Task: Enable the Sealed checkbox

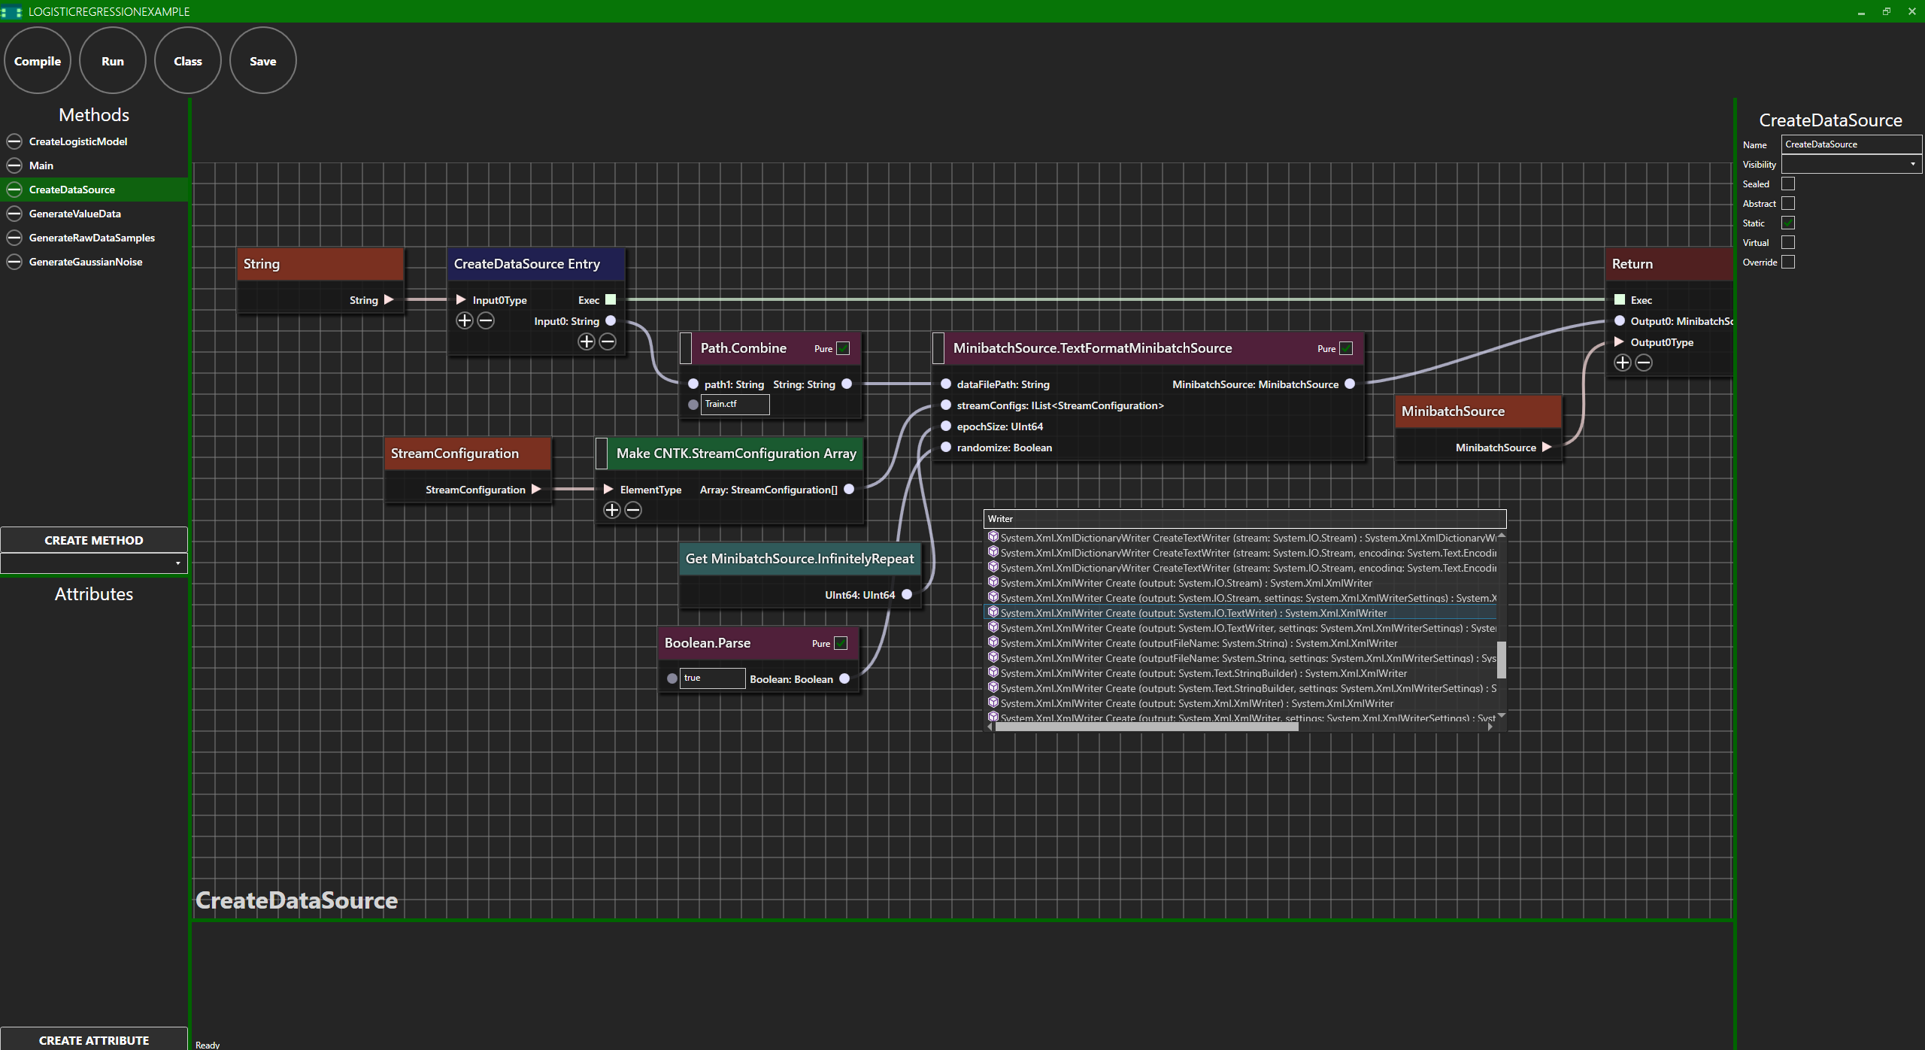Action: pyautogui.click(x=1788, y=184)
